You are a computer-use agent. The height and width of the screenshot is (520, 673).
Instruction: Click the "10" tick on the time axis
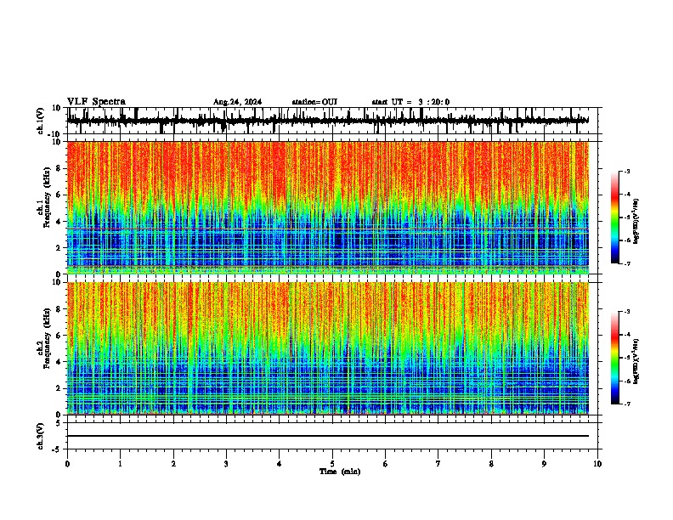[597, 464]
